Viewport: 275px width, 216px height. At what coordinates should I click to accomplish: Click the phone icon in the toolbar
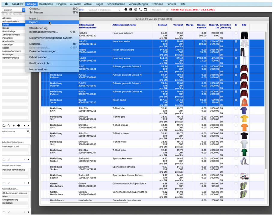pos(141,10)
